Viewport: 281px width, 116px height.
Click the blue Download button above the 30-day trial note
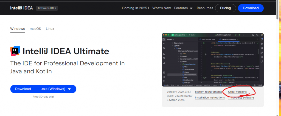click(23, 89)
